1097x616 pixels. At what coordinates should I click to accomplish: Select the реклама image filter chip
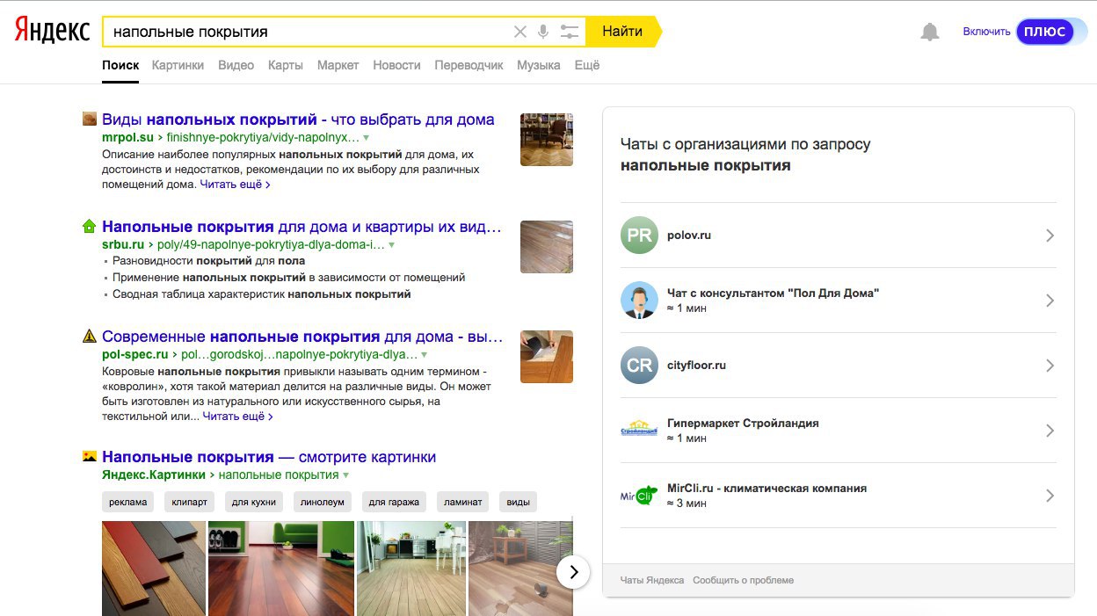[x=128, y=503]
